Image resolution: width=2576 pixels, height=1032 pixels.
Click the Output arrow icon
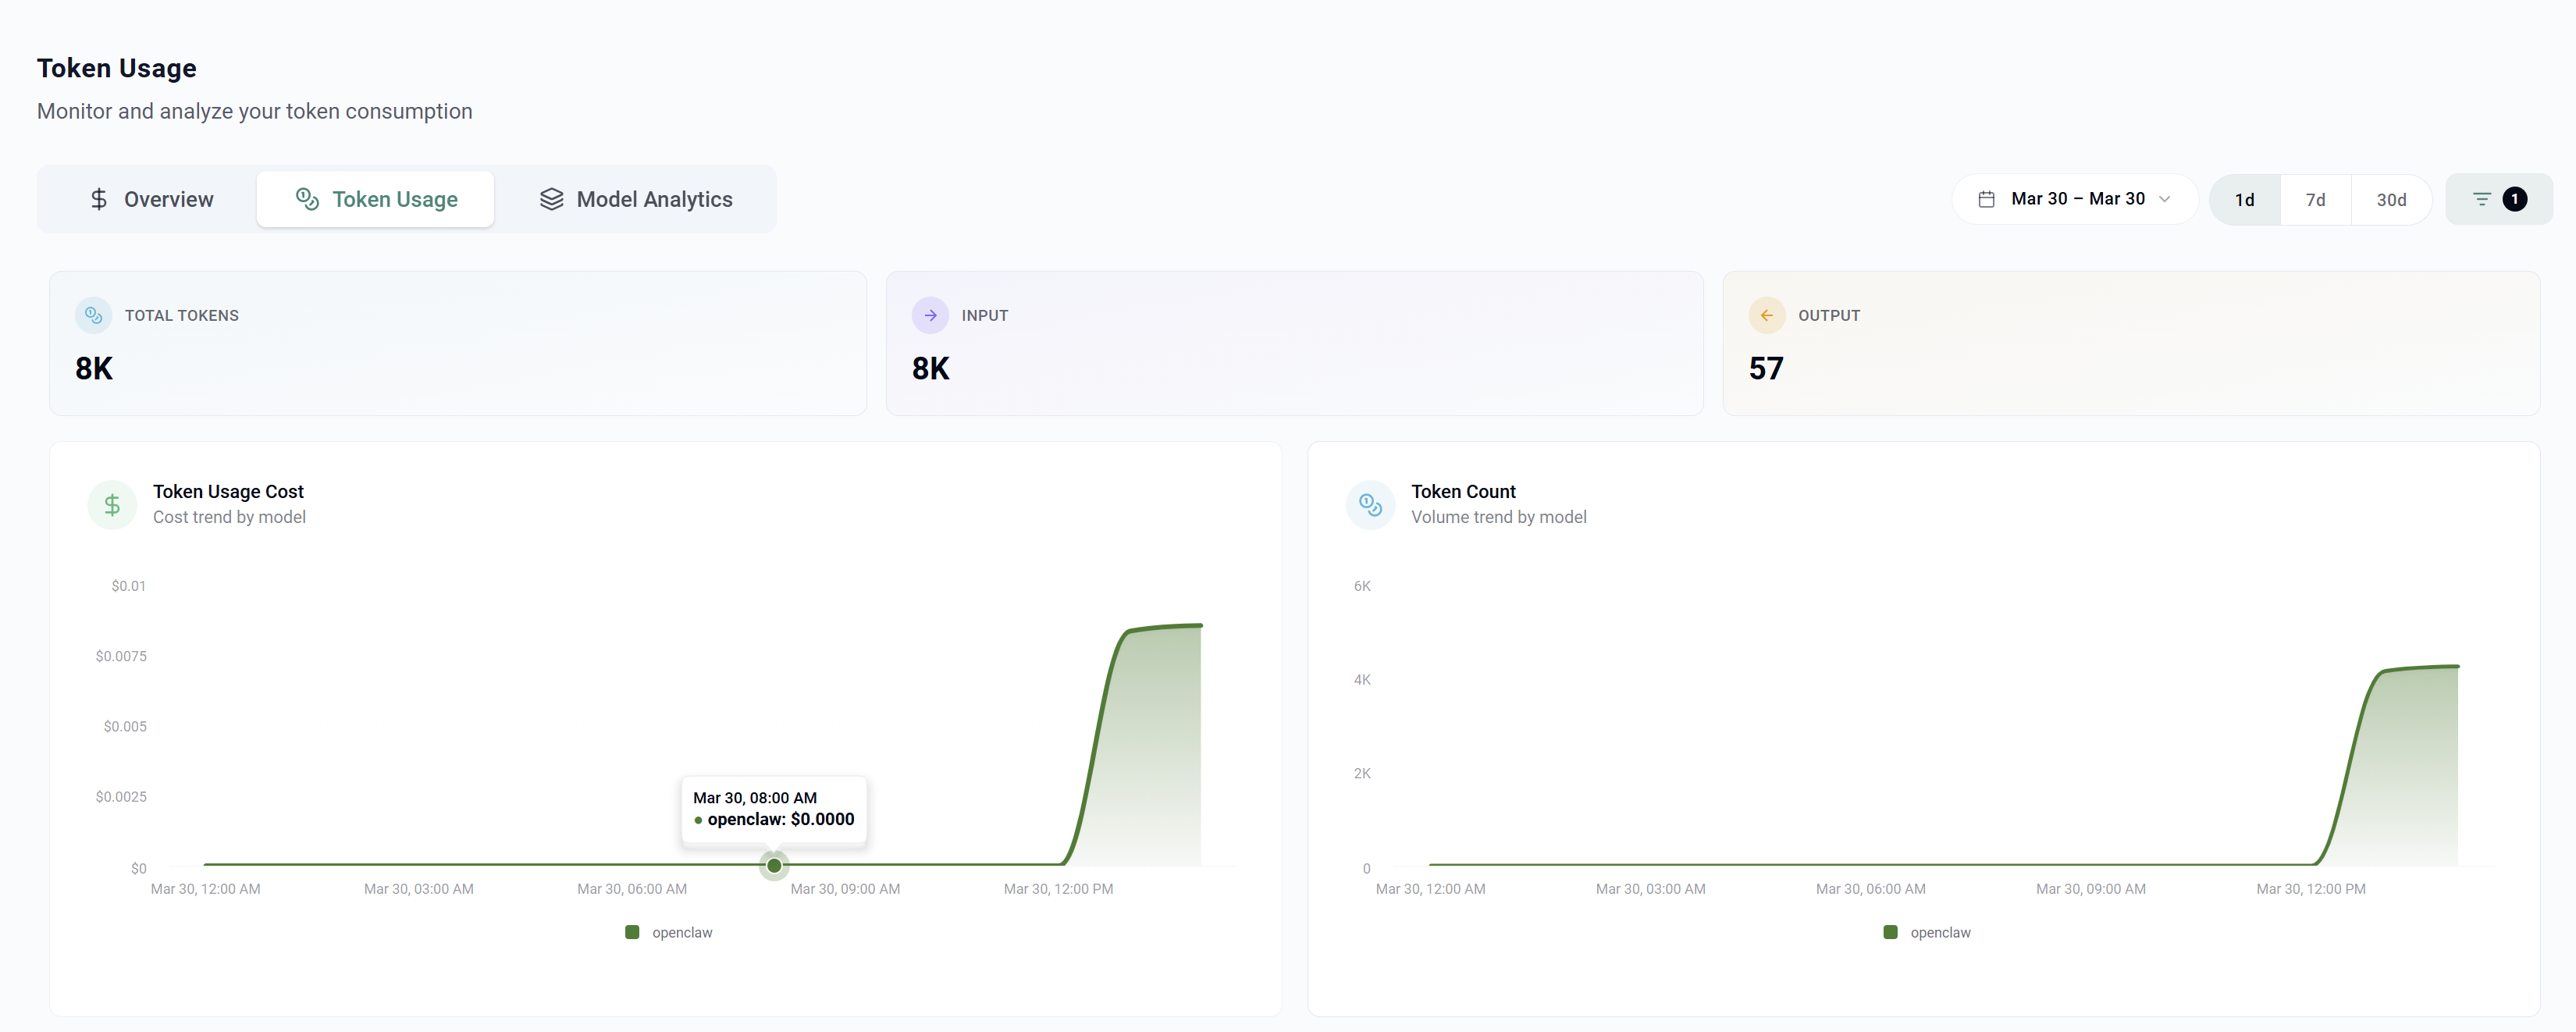[1766, 315]
